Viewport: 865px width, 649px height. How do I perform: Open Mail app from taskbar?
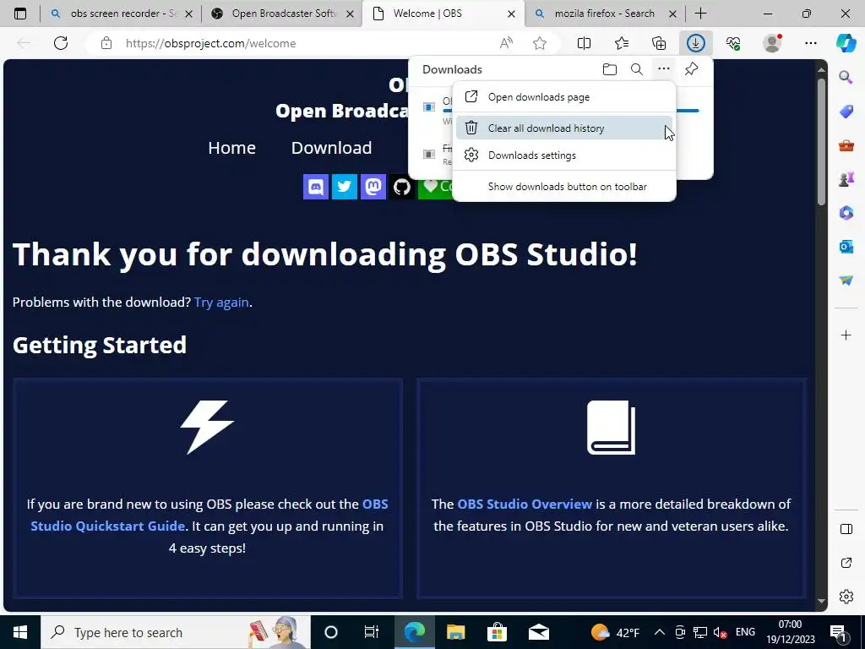pos(538,632)
